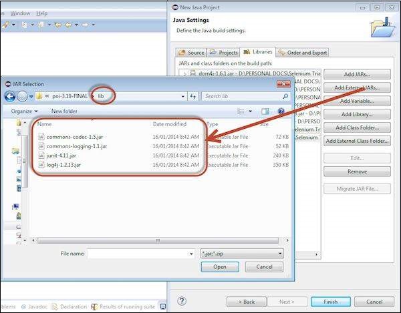Sort files by Date modified column

click(x=170, y=124)
